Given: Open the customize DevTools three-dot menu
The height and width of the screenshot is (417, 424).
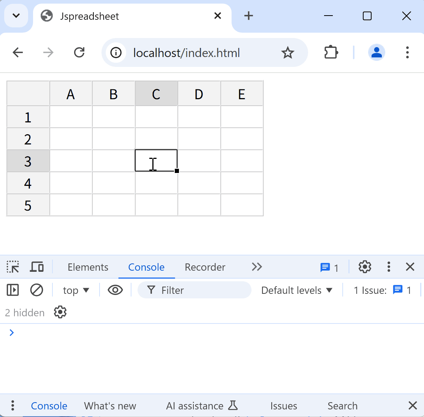Looking at the screenshot, I should pyautogui.click(x=389, y=267).
